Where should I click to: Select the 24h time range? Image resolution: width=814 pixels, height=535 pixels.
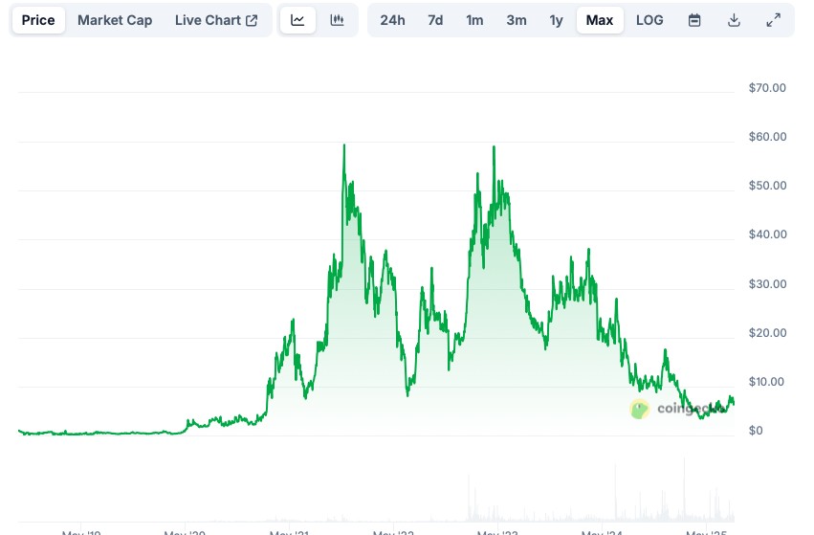tap(392, 20)
